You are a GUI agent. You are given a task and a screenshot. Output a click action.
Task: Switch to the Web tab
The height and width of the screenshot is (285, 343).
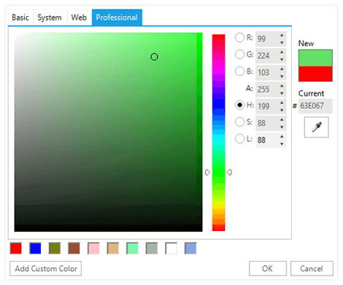point(79,18)
